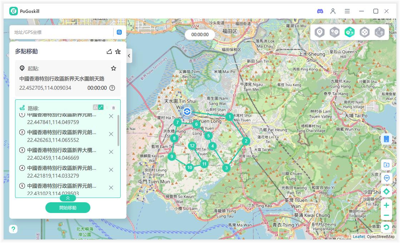Viewport: 400px width, 243px height.
Task: Remove route point 2 with its X
Action: 111,134
